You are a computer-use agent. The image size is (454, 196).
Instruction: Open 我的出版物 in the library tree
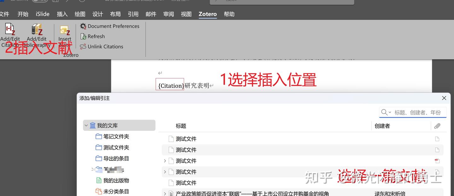coord(113,181)
